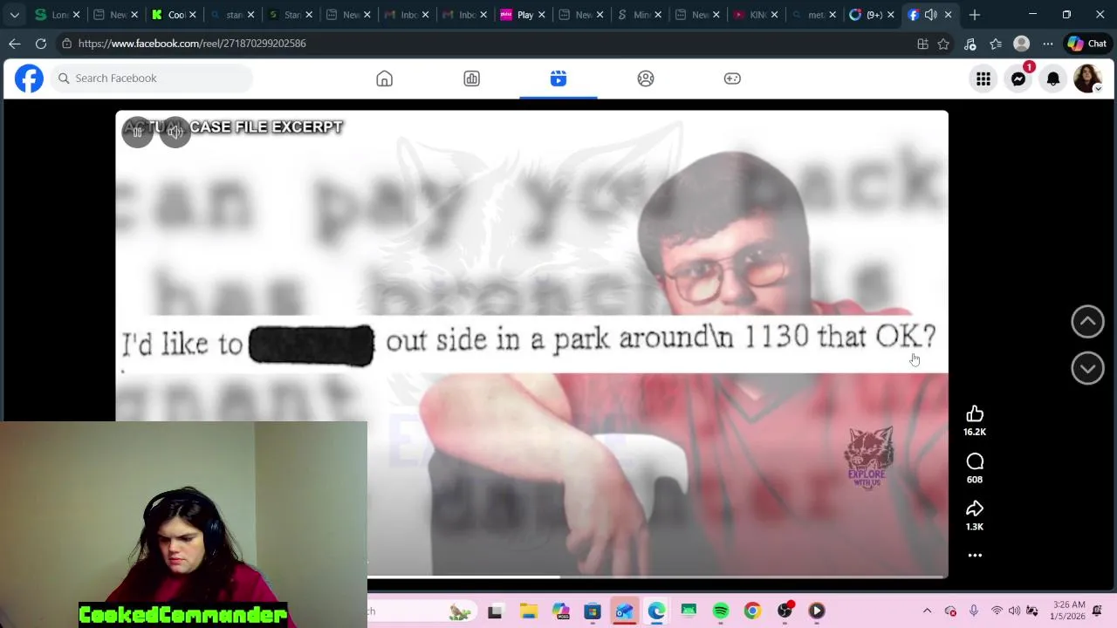
Task: Add this page to favorites star
Action: (943, 44)
